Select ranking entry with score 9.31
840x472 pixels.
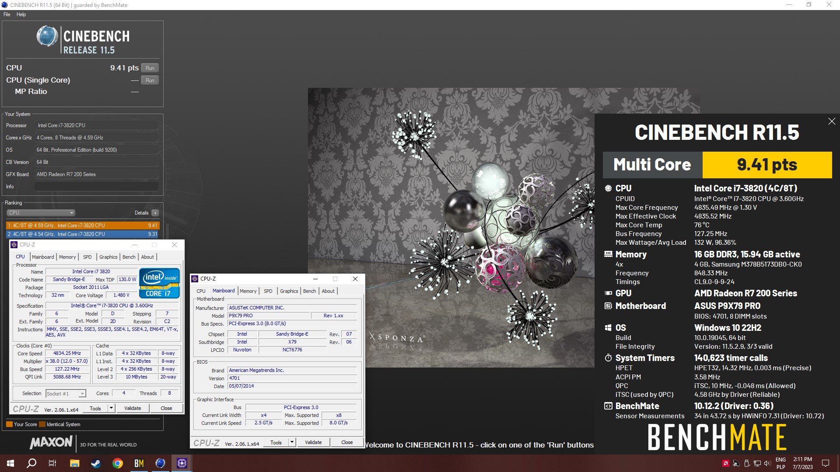pos(83,234)
